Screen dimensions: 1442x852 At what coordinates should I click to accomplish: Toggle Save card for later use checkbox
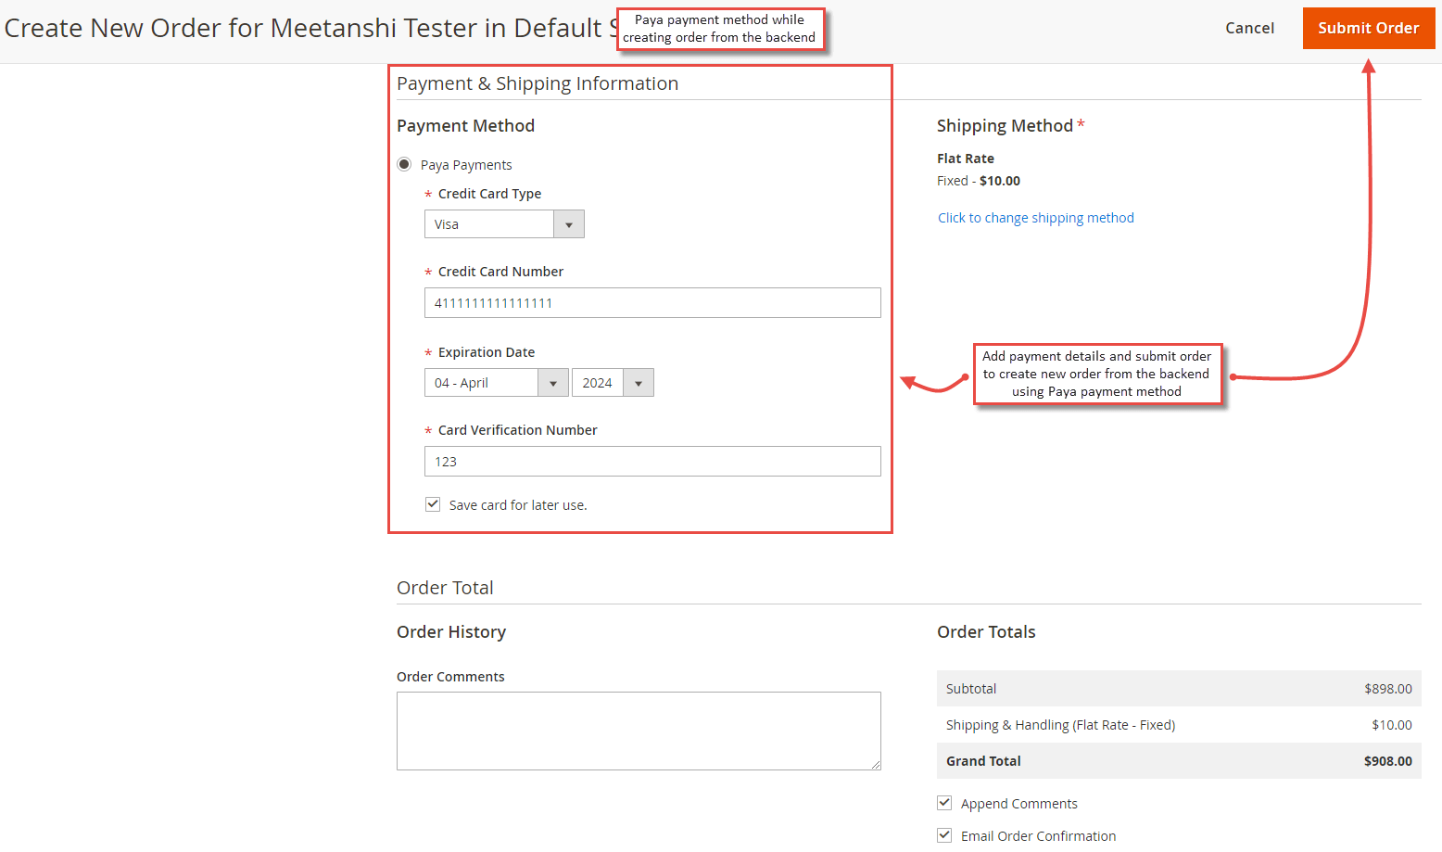click(x=433, y=504)
